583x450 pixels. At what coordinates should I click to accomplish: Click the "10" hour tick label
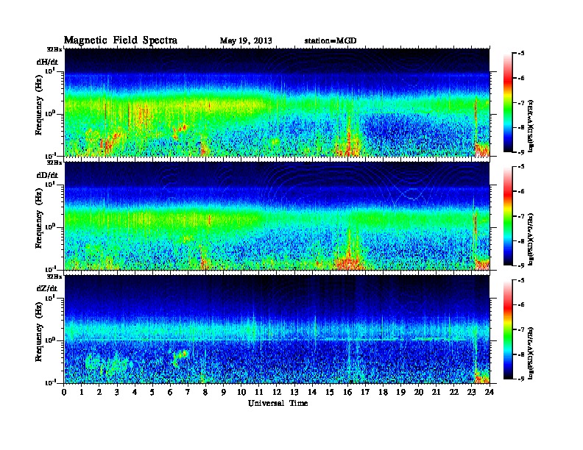(x=241, y=392)
